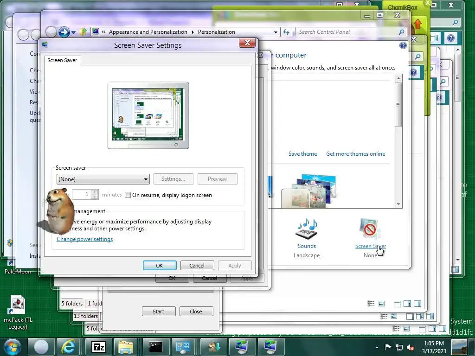
Task: Select the Screen Saver tab
Action: tap(62, 60)
